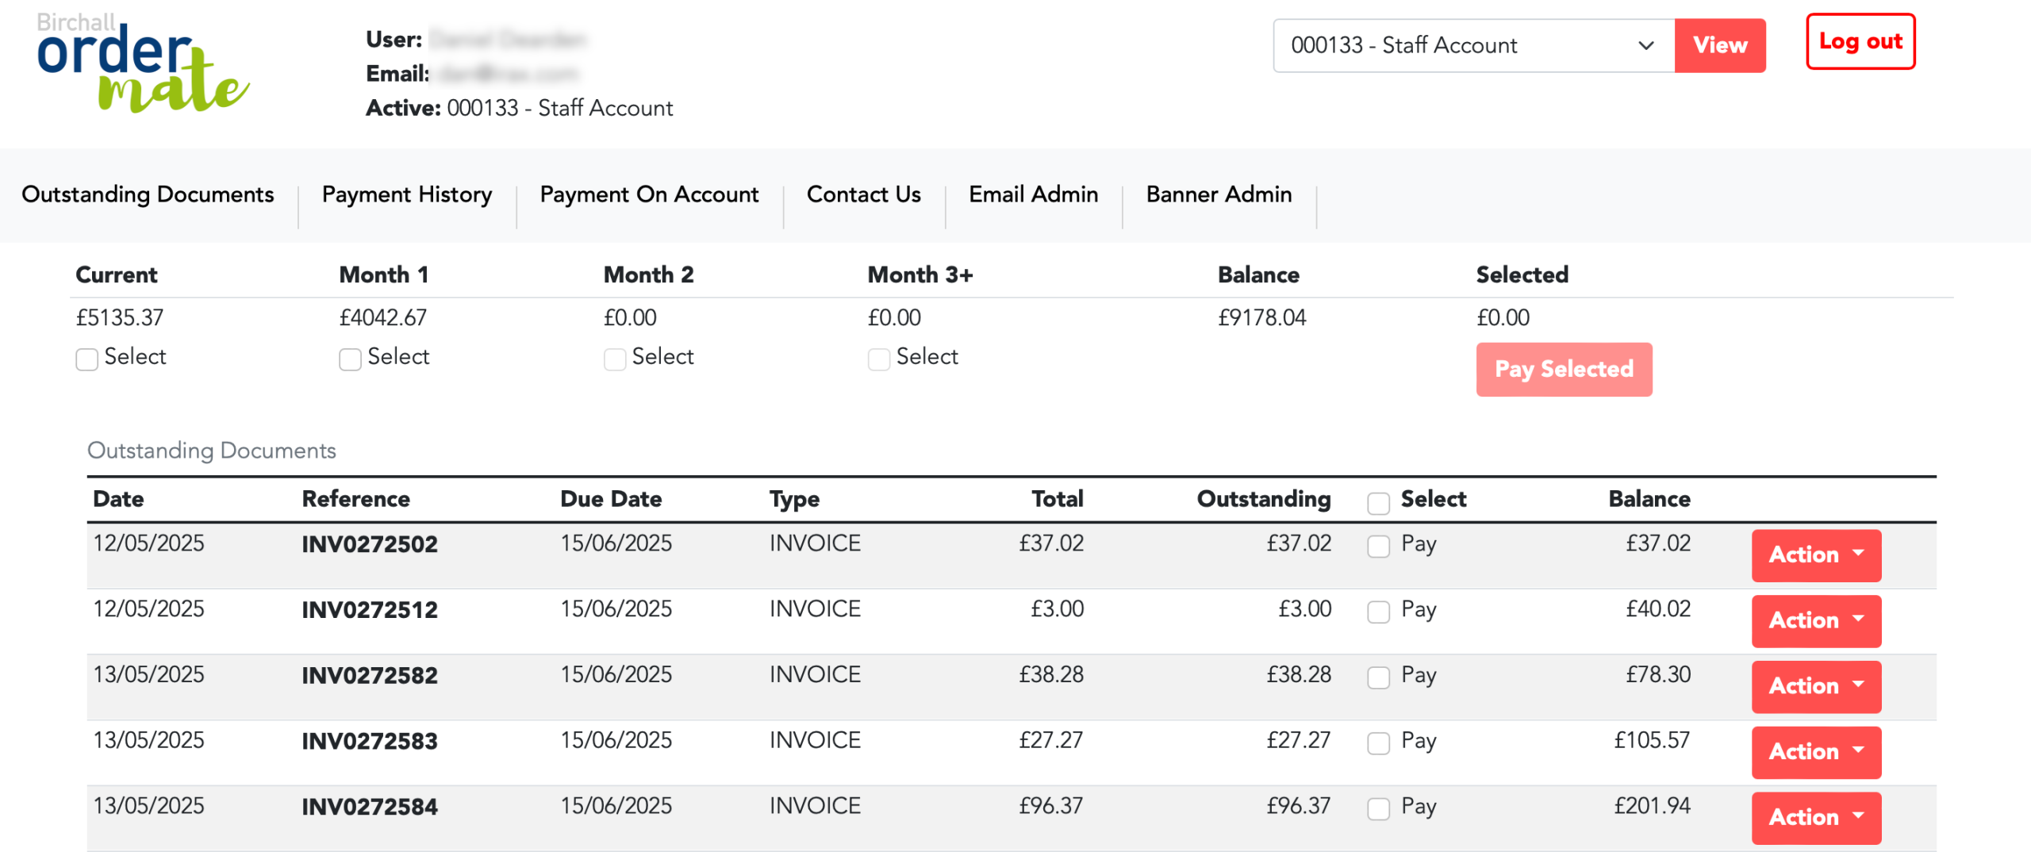Expand Action dropdown for INV0272512

1815,620
